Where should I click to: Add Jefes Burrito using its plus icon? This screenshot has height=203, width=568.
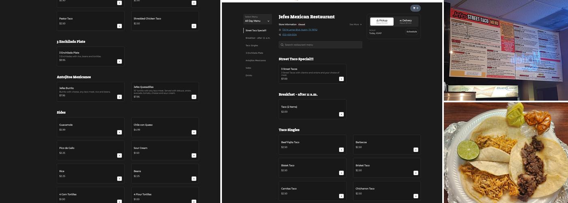tap(119, 97)
